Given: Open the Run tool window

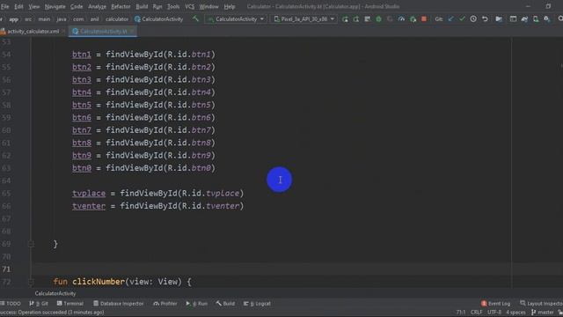Looking at the screenshot, I should [197, 304].
